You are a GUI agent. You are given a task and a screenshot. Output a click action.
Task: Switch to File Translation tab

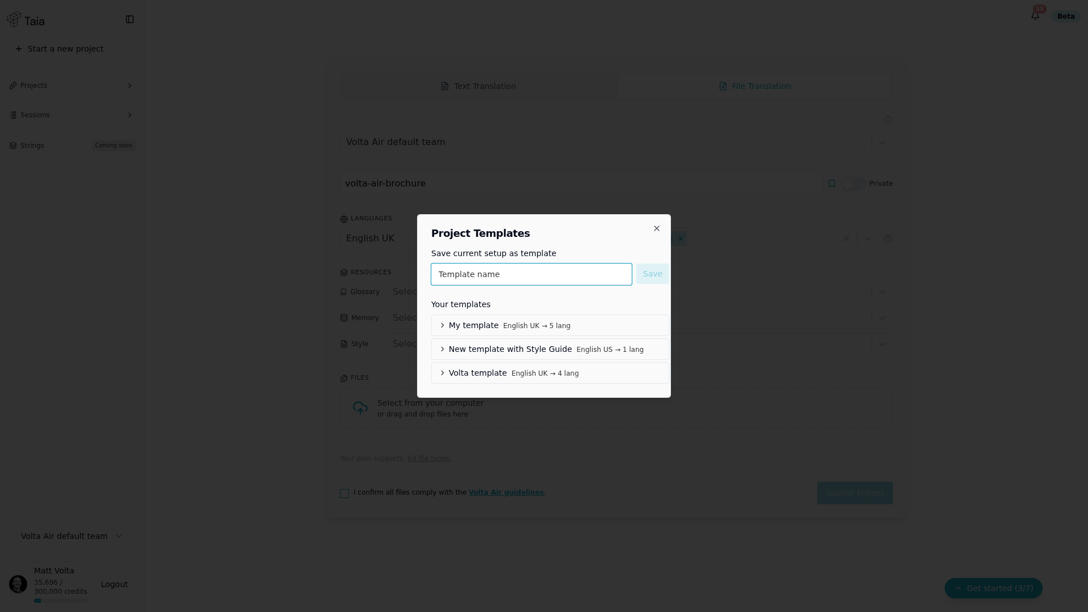[x=755, y=86]
